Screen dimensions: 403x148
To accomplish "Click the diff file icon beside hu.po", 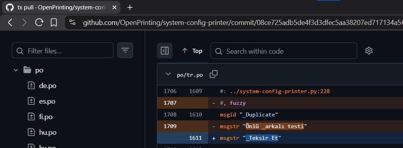I will click(x=31, y=132).
